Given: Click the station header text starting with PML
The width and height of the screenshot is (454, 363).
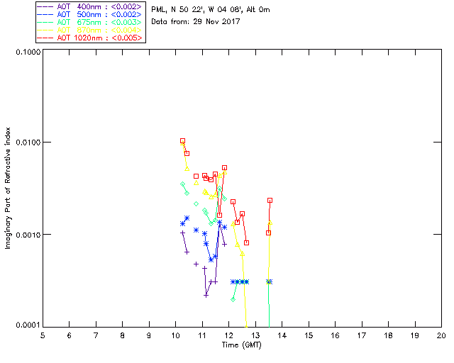Looking at the screenshot, I should click(x=211, y=10).
